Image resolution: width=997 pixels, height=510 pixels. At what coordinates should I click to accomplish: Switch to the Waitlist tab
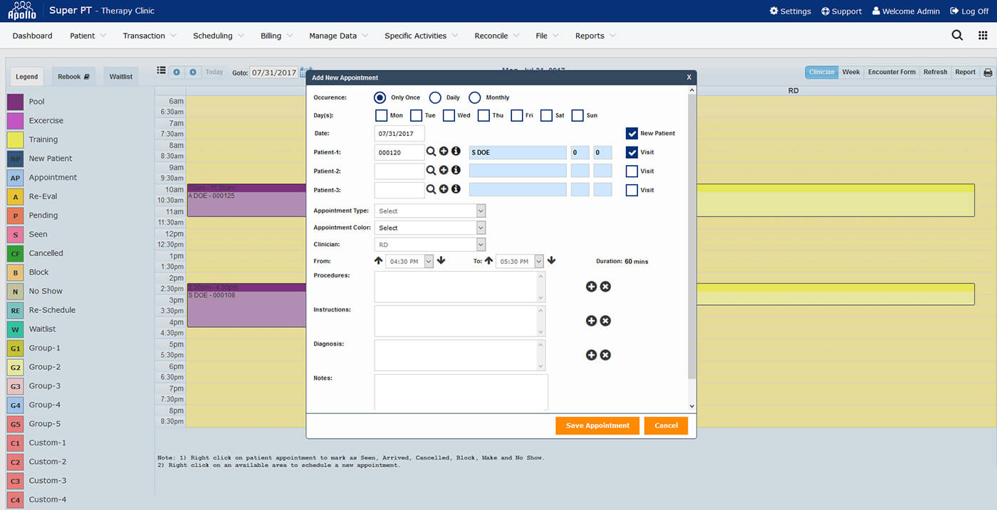click(121, 77)
